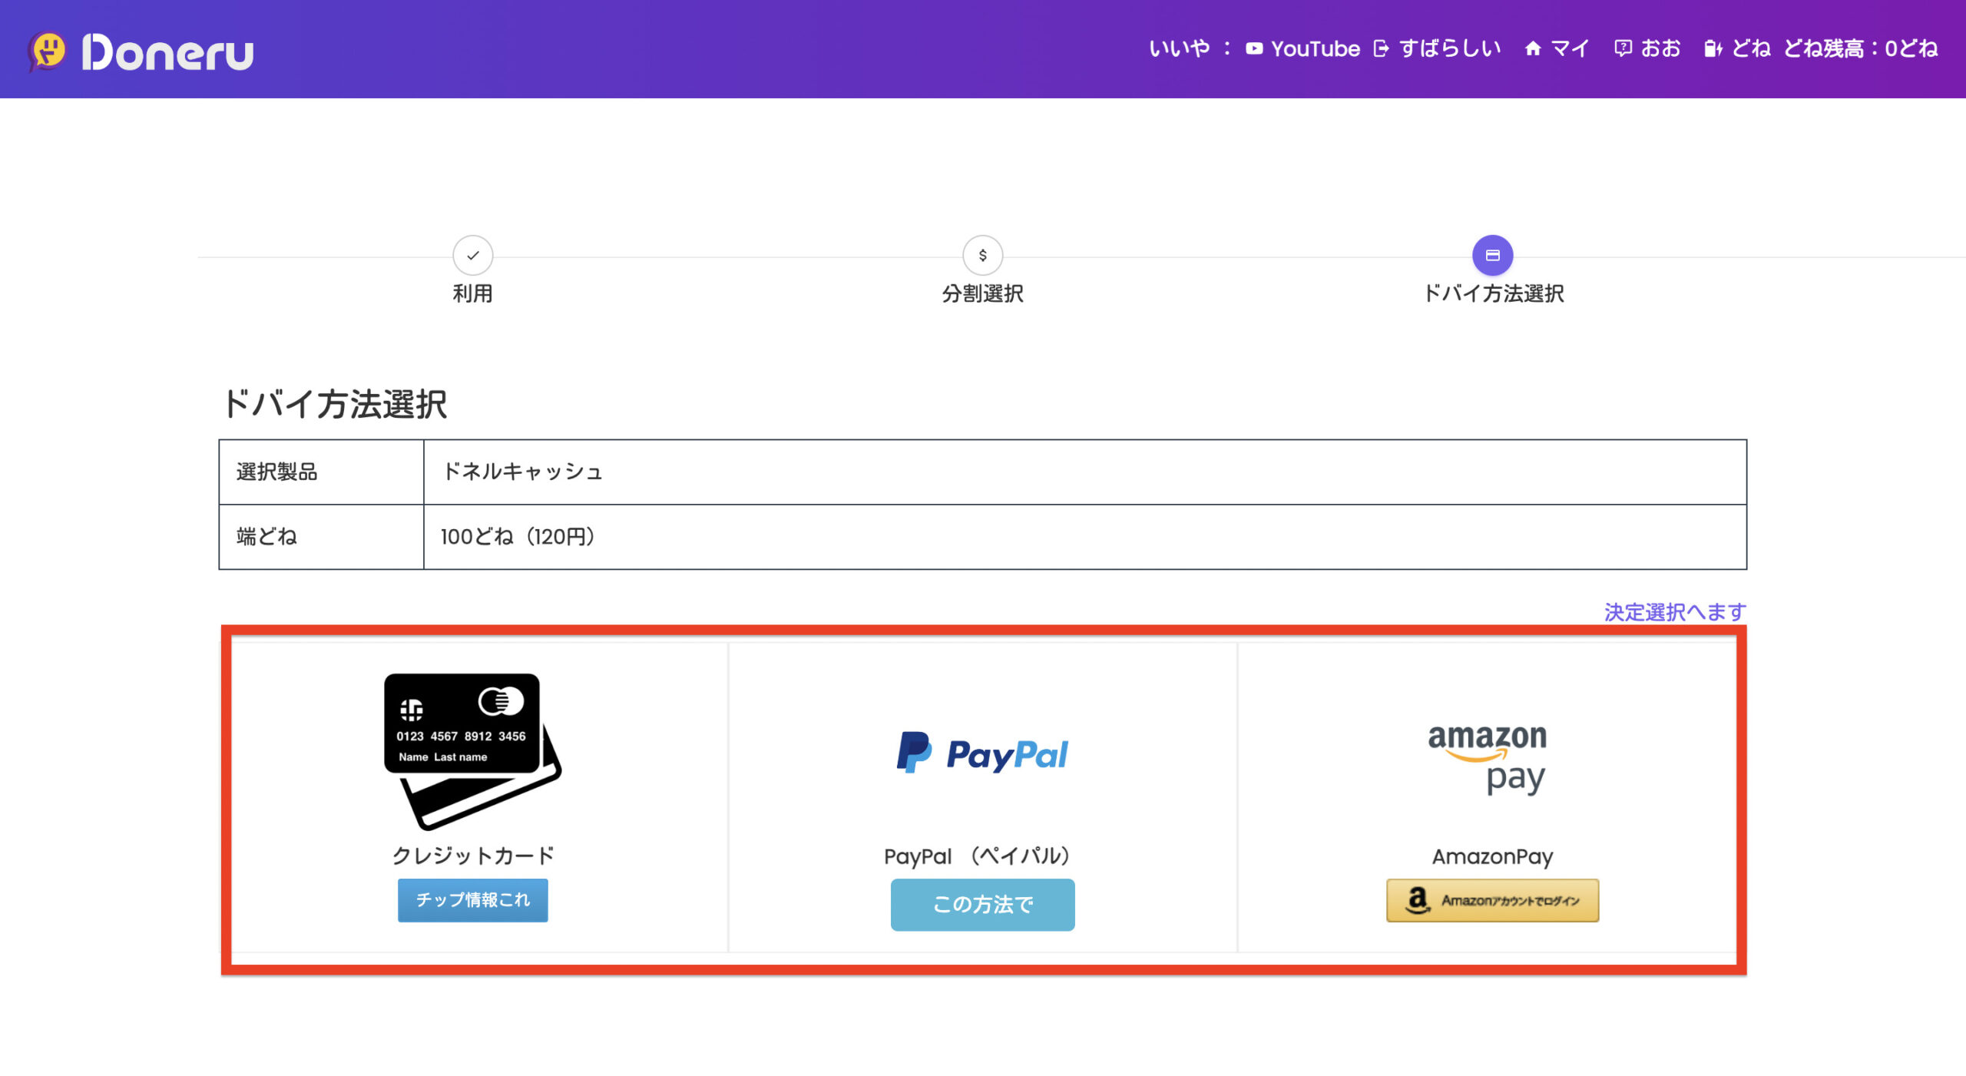Click the いいや label in header
This screenshot has height=1076, width=1966.
click(x=1180, y=48)
